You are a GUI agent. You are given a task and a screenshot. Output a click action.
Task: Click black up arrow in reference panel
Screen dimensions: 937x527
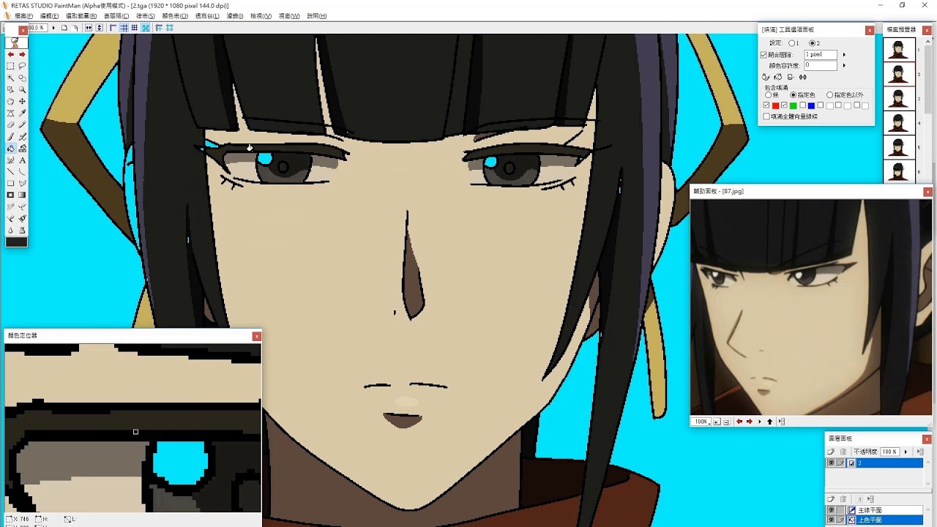pyautogui.click(x=769, y=422)
